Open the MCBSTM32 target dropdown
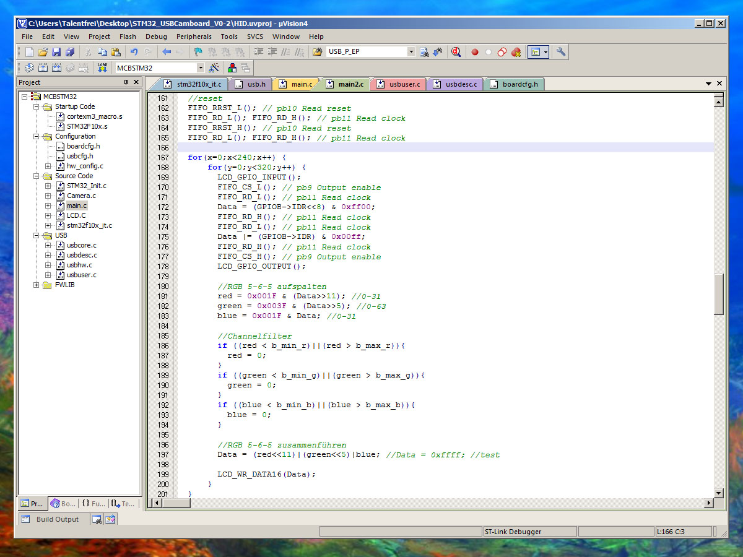 point(200,68)
